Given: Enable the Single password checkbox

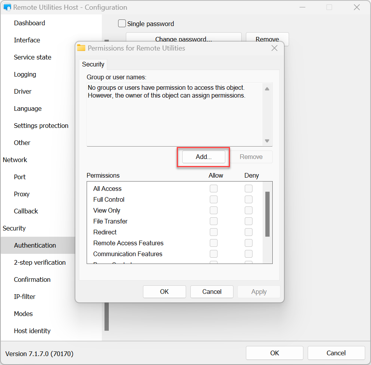Looking at the screenshot, I should (122, 24).
